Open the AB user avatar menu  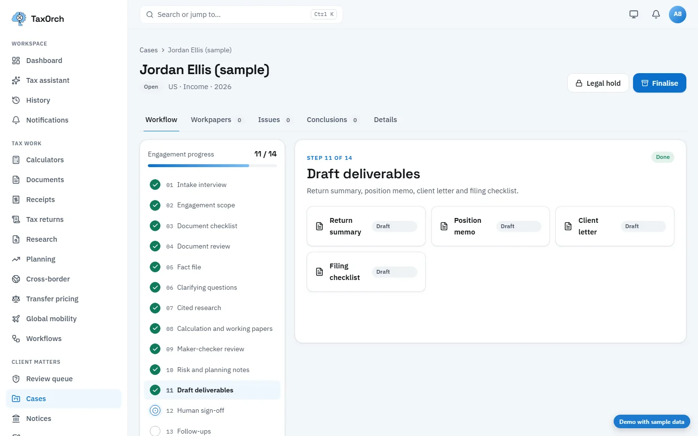678,14
